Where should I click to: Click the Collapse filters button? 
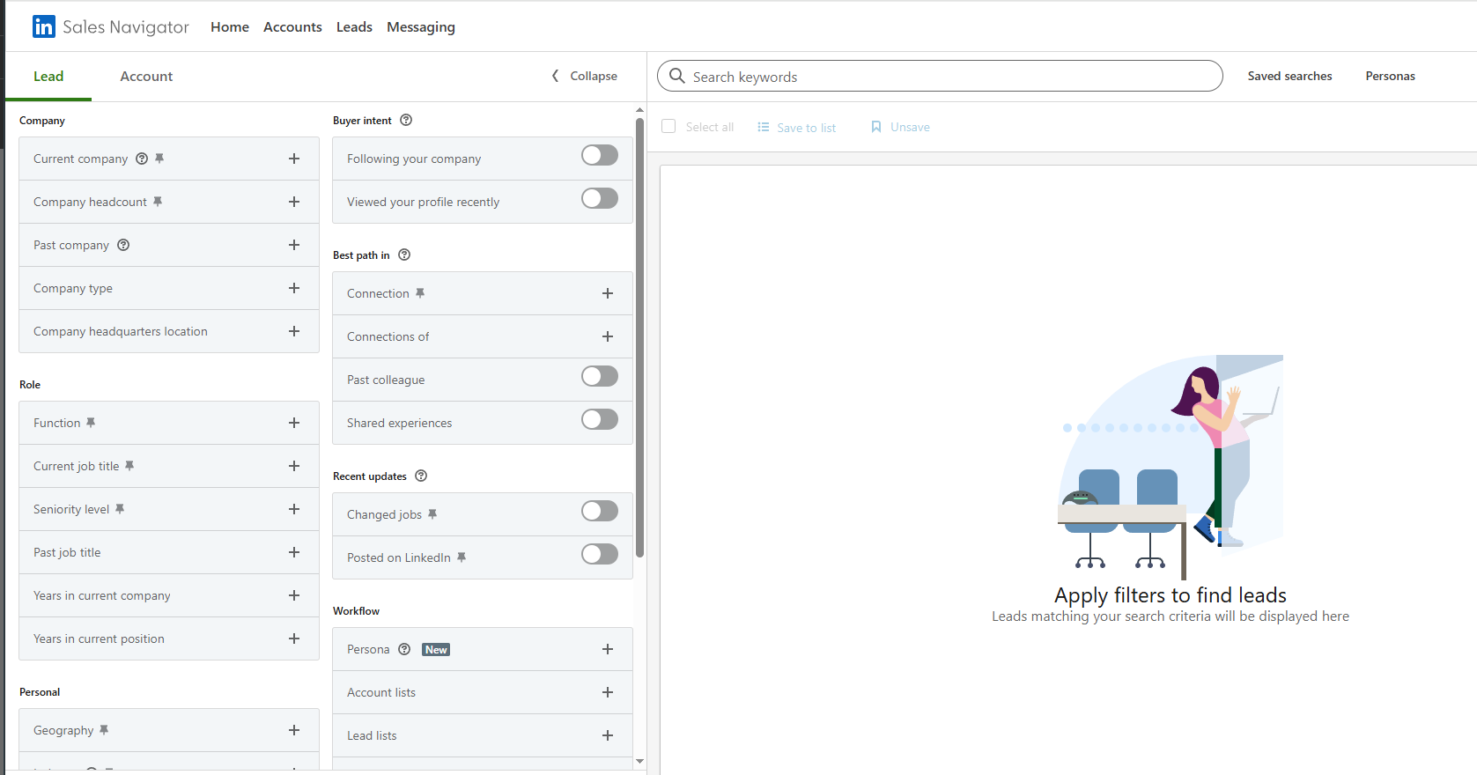coord(584,76)
